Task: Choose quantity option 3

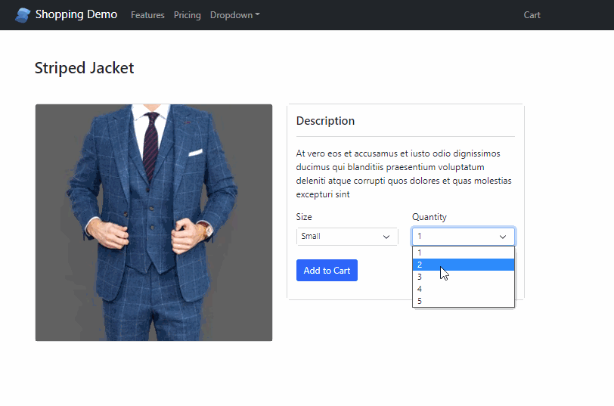Action: 464,277
